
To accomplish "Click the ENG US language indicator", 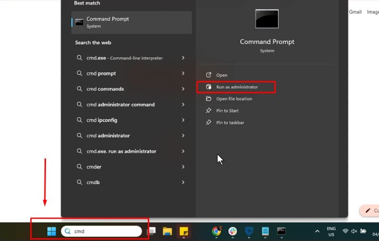I will pos(331,232).
